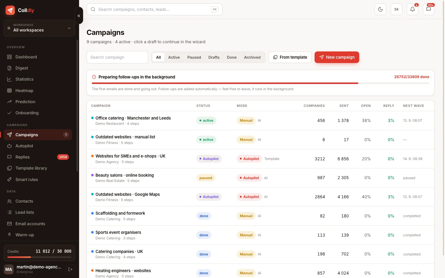445x278 pixels.
Task: Click the COMPANIES column header
Action: click(314, 106)
